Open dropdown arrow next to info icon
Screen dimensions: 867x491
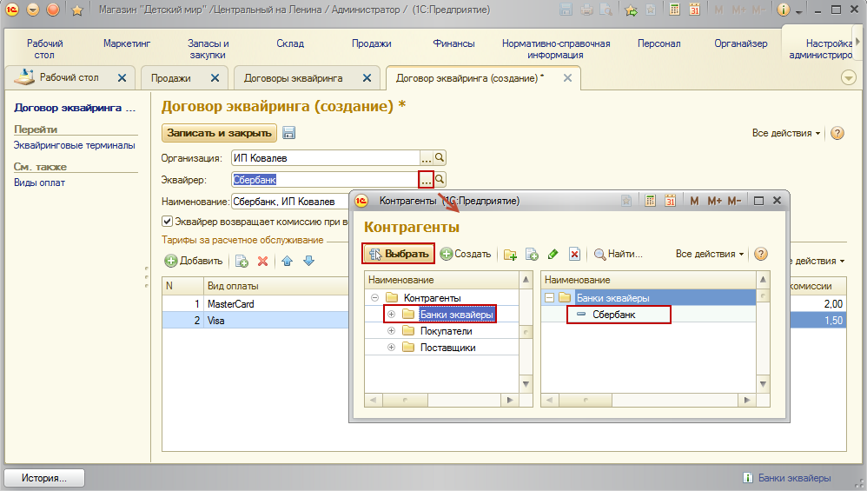799,11
